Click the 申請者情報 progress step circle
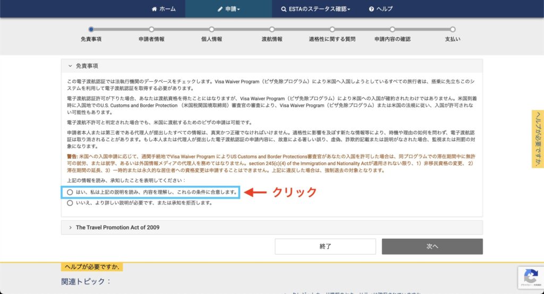 (151, 30)
